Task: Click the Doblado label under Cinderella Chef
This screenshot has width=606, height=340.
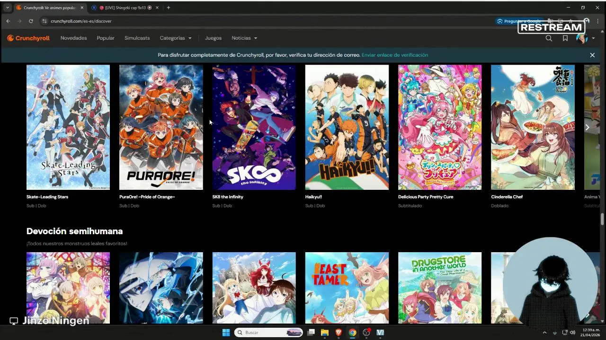Action: 500,206
